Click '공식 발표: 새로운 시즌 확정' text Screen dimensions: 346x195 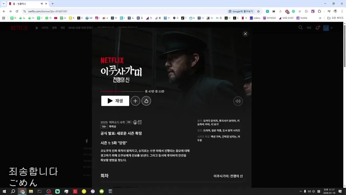point(121,134)
